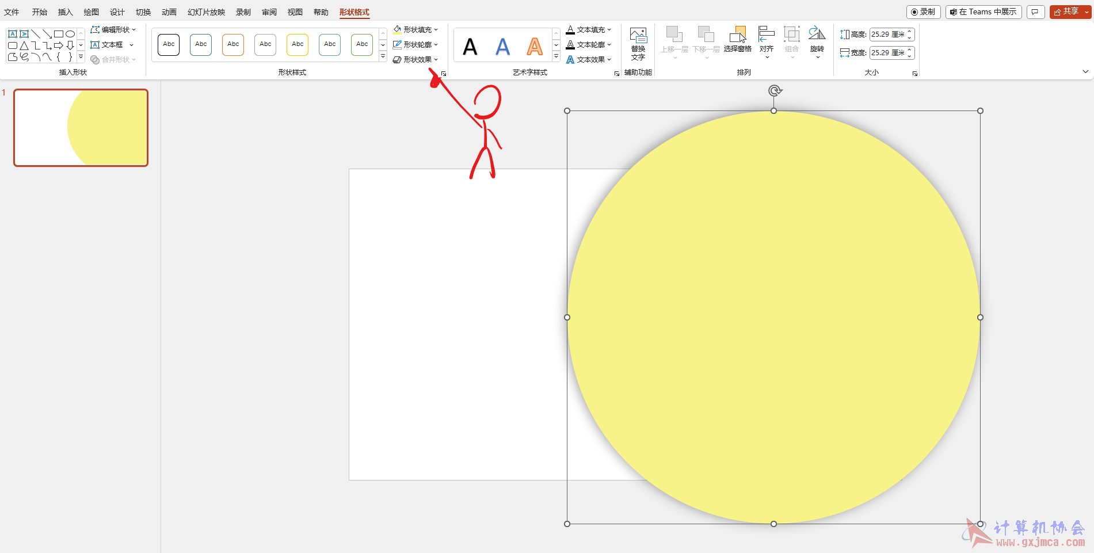This screenshot has height=553, width=1094.
Task: Switch to 视图 tab
Action: 295,12
